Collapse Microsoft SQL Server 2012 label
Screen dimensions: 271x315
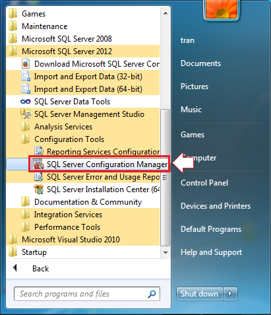point(67,52)
